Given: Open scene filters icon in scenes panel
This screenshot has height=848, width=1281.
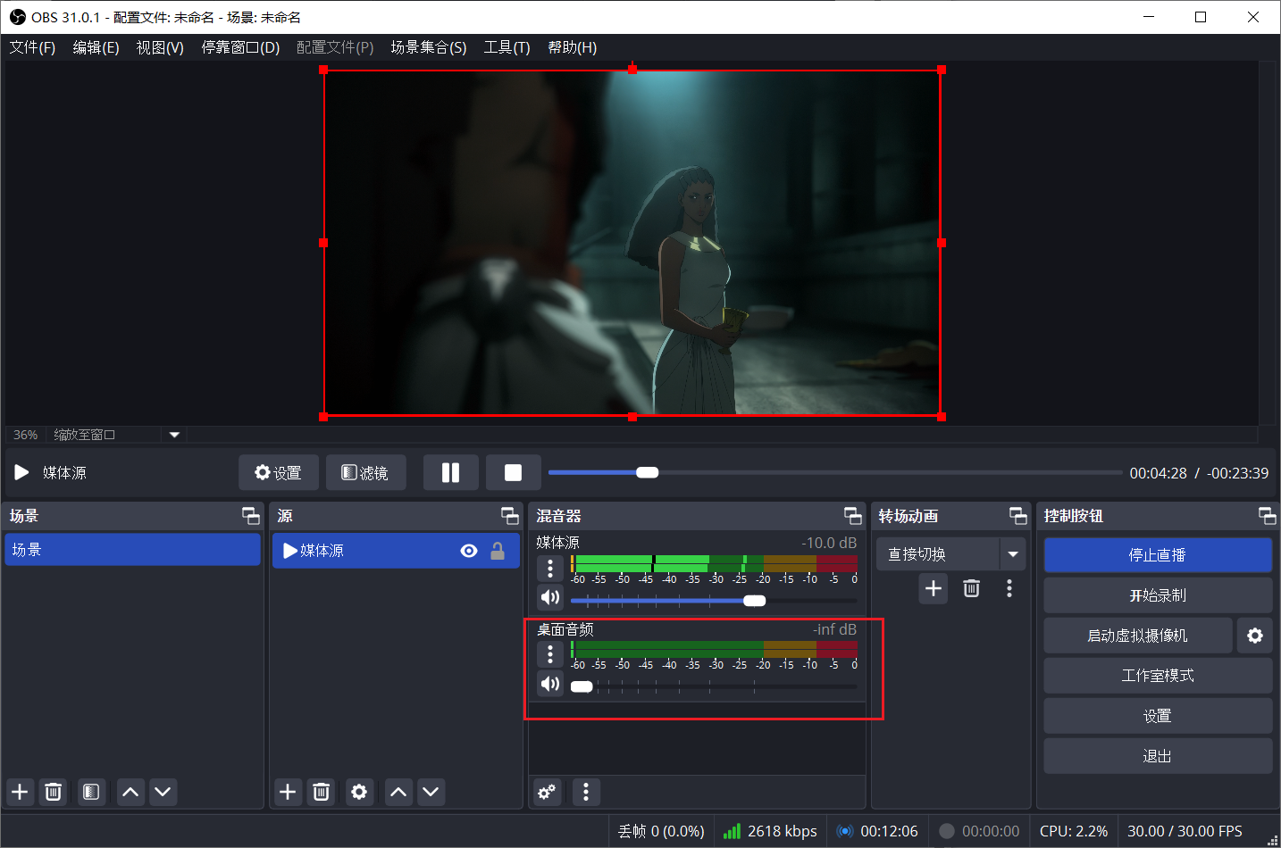Looking at the screenshot, I should pos(90,792).
